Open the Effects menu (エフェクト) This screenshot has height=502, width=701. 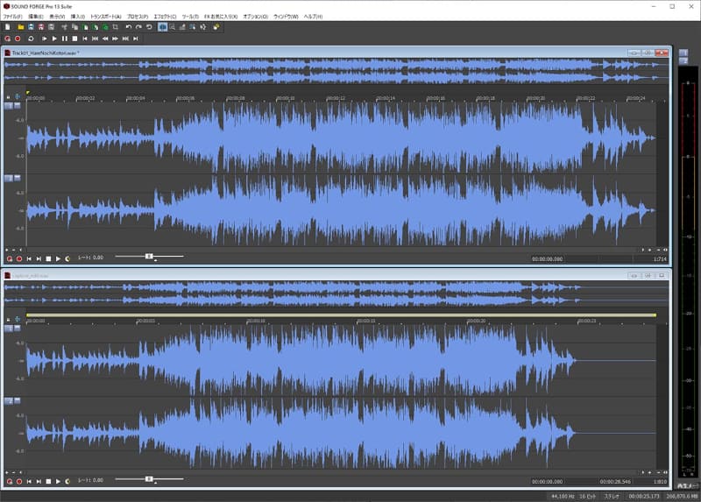click(x=165, y=17)
